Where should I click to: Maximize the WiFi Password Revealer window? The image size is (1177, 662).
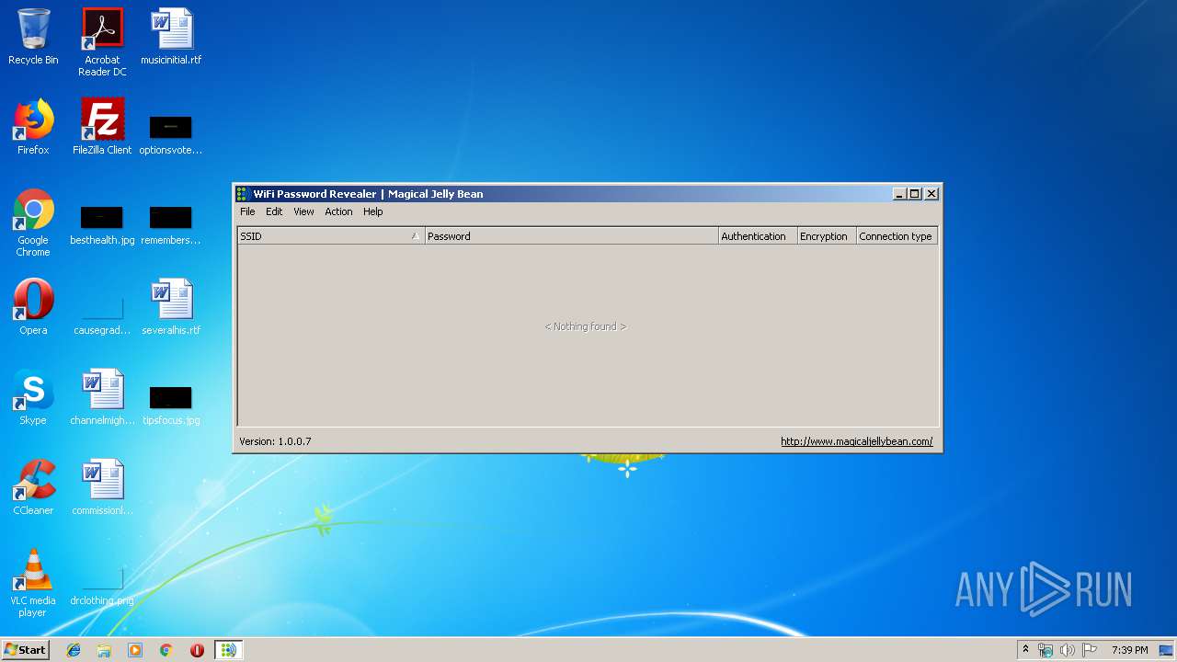point(914,193)
